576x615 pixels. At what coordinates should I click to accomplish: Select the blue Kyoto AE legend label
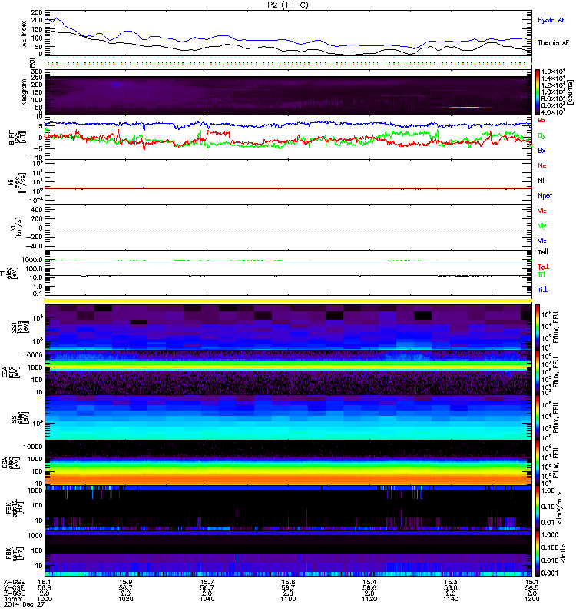pos(551,18)
